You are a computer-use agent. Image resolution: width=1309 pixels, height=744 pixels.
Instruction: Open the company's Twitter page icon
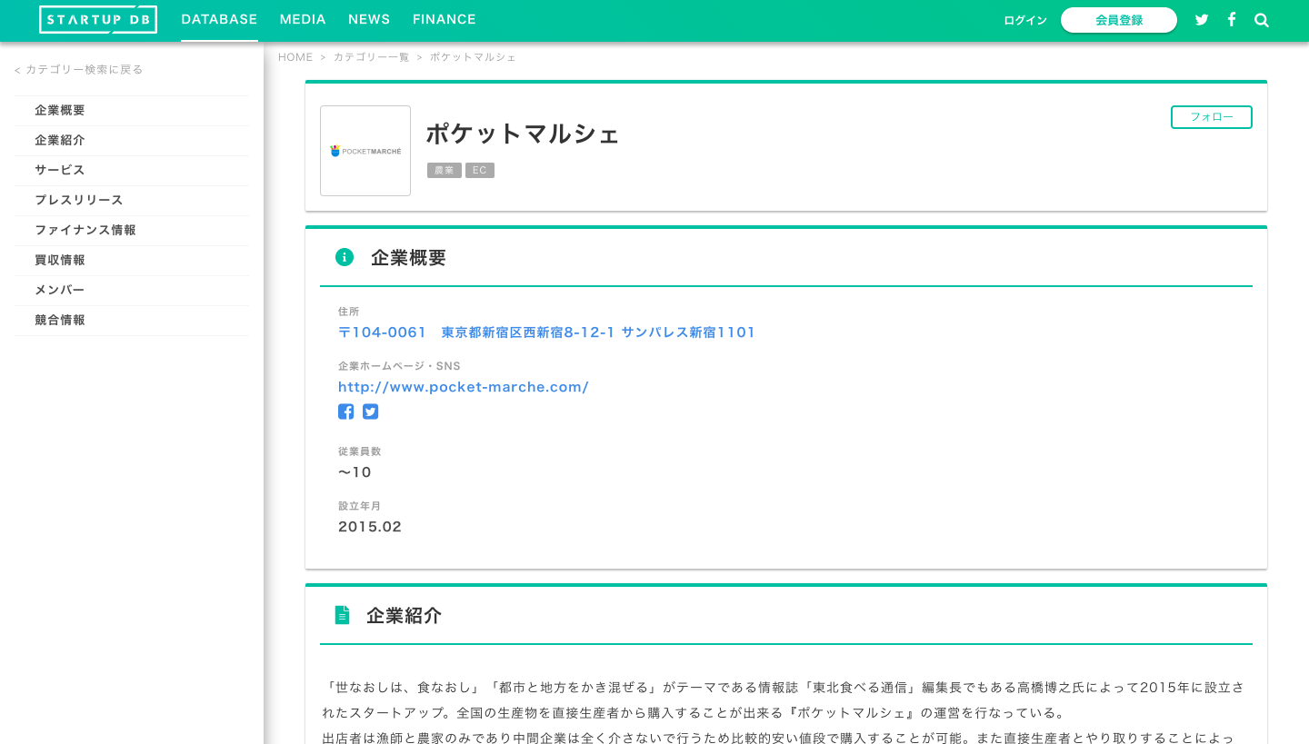click(x=370, y=412)
